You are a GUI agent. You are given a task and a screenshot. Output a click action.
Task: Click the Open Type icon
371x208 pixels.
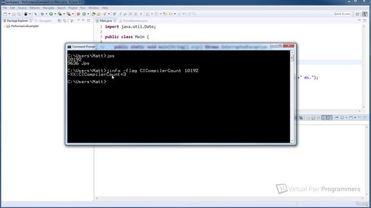pyautogui.click(x=93, y=14)
